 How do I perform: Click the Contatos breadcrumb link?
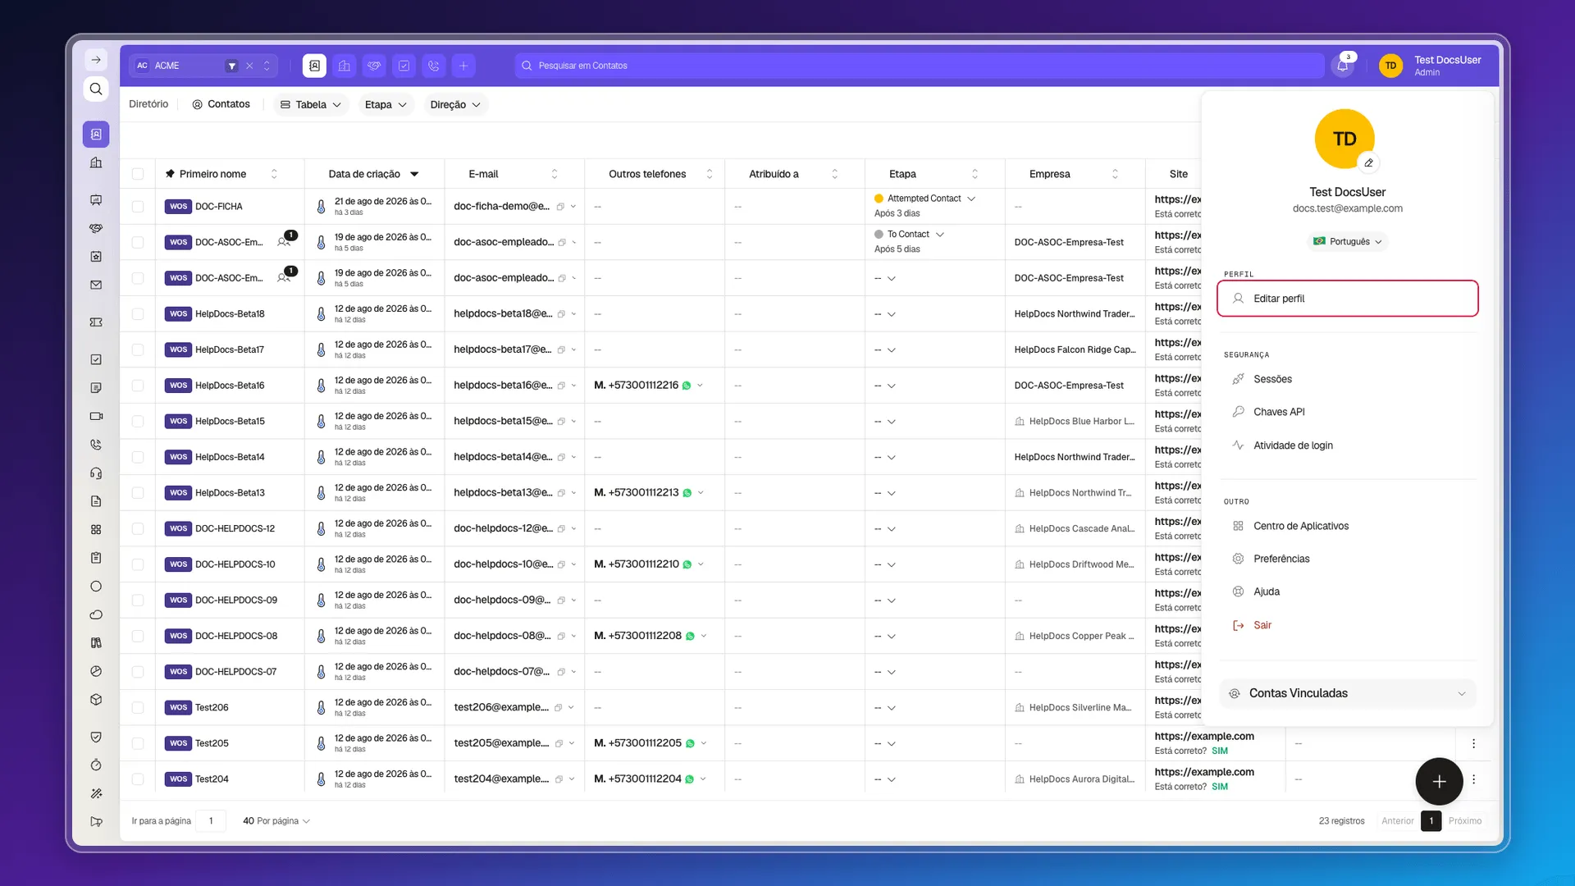(221, 104)
